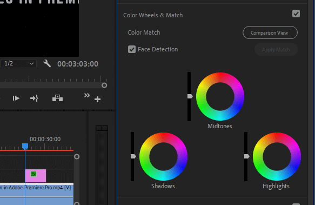
Task: Click the Midtones luminance slider handle
Action: coord(190,96)
